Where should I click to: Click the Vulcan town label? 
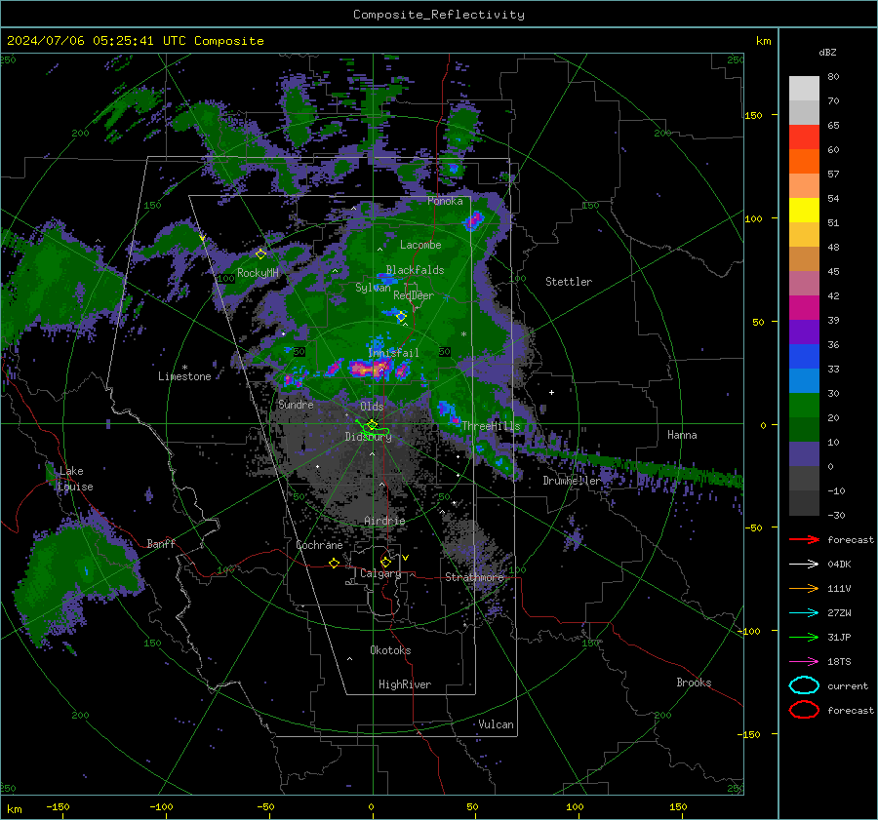[x=496, y=724]
